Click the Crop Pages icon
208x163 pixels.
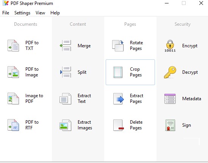(x=118, y=72)
